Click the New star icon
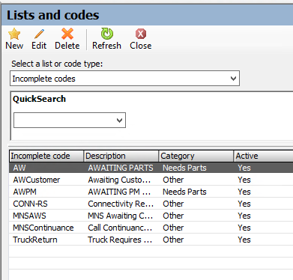The width and height of the screenshot is (293, 280). pos(14,34)
